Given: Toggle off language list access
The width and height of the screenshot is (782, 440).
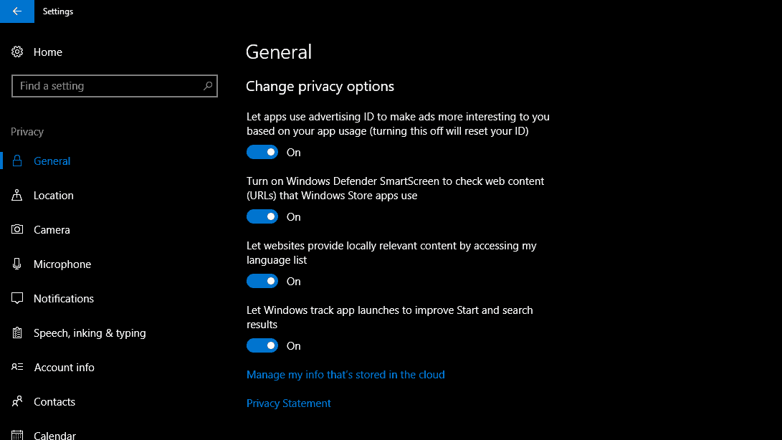Looking at the screenshot, I should [x=262, y=282].
